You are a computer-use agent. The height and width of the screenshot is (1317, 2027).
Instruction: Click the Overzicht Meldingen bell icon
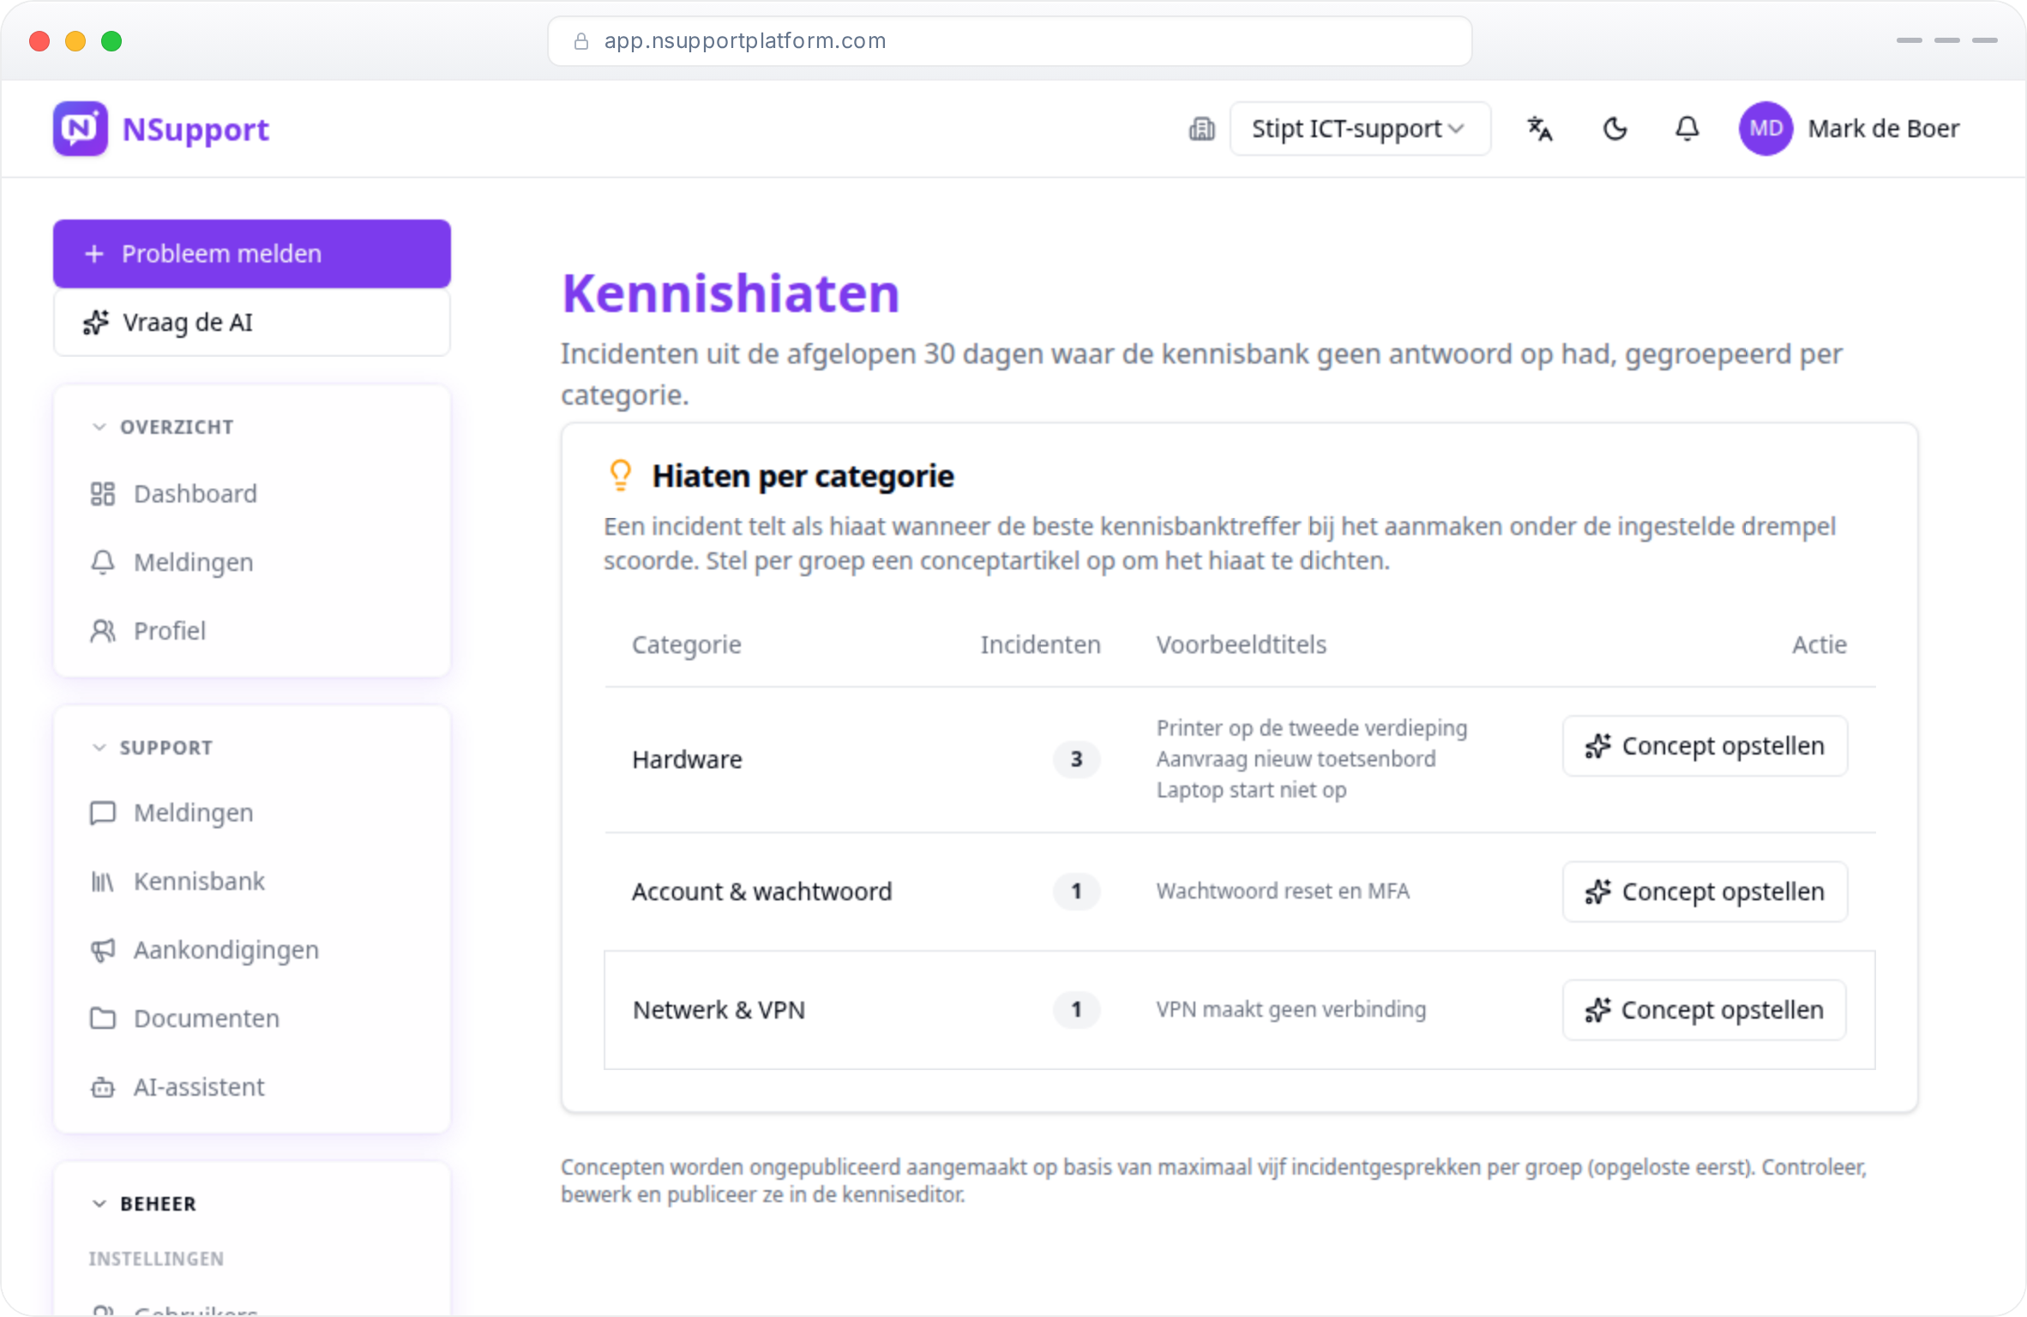(x=103, y=562)
